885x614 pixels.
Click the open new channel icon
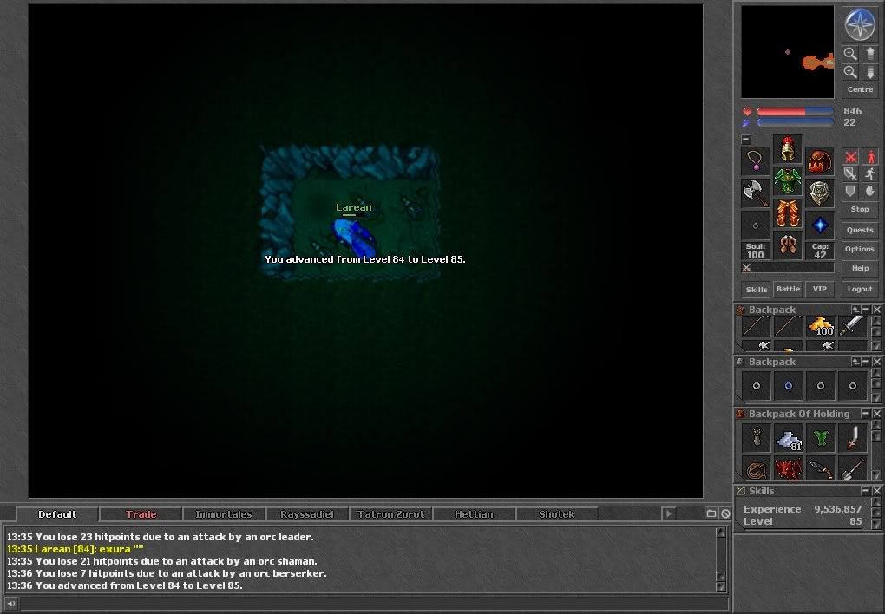point(711,513)
